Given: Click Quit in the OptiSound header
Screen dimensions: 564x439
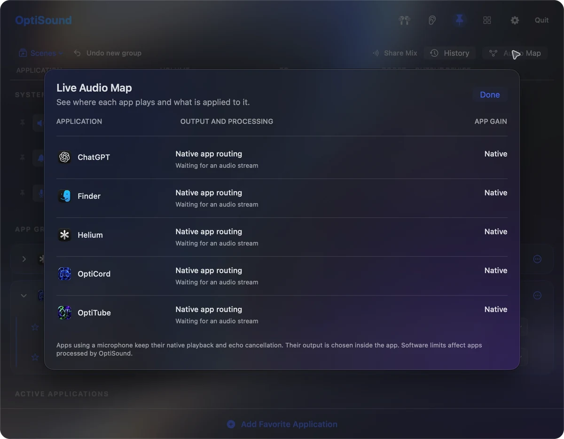Looking at the screenshot, I should pyautogui.click(x=541, y=20).
